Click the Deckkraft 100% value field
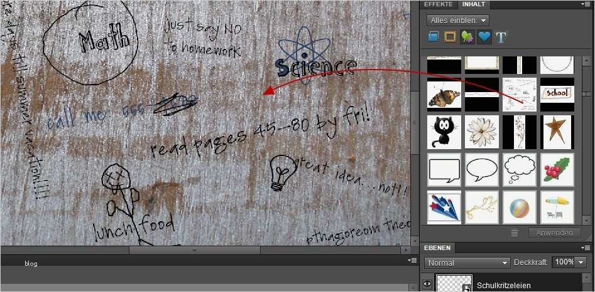Viewport: 595px width, 292px height. 564,262
